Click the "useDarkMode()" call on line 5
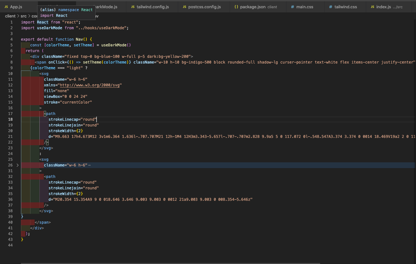 pos(116,45)
